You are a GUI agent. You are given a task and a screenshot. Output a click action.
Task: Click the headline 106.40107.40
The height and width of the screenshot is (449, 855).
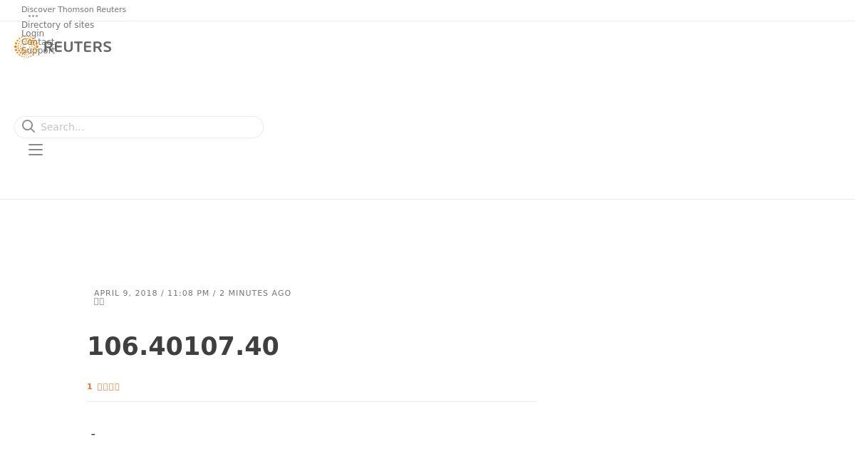(x=183, y=346)
